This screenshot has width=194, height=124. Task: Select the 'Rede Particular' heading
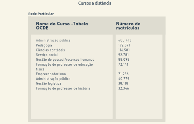point(41,14)
